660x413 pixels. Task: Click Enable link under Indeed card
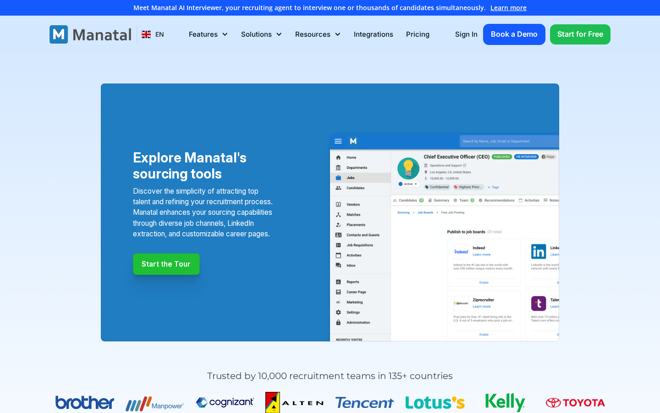484,283
